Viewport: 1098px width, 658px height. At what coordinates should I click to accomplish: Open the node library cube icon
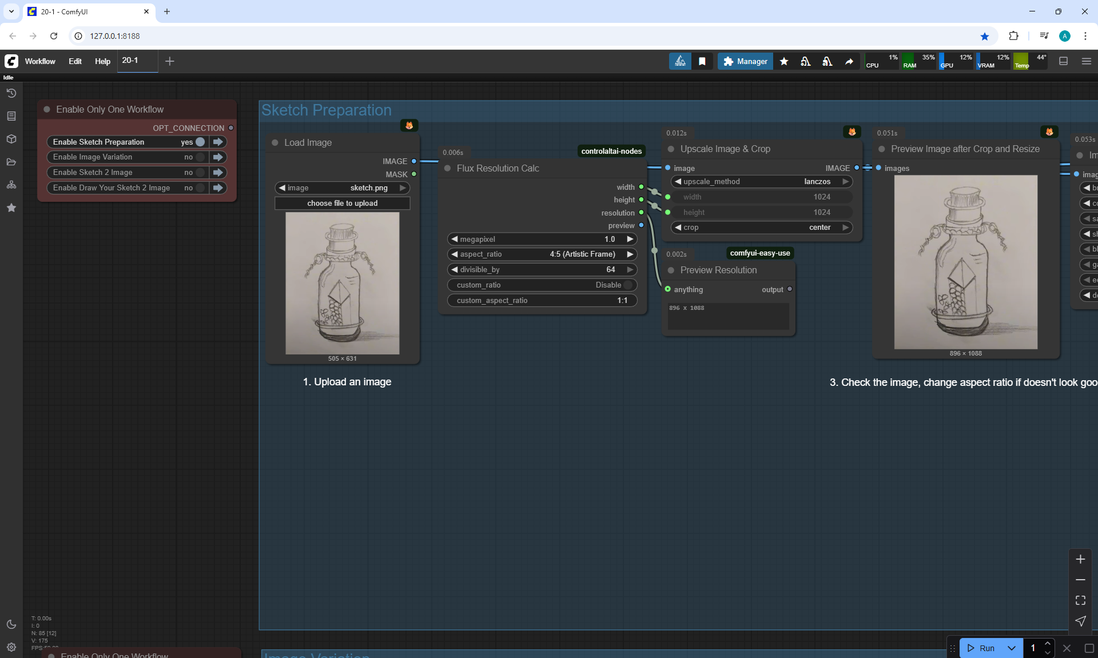[11, 139]
